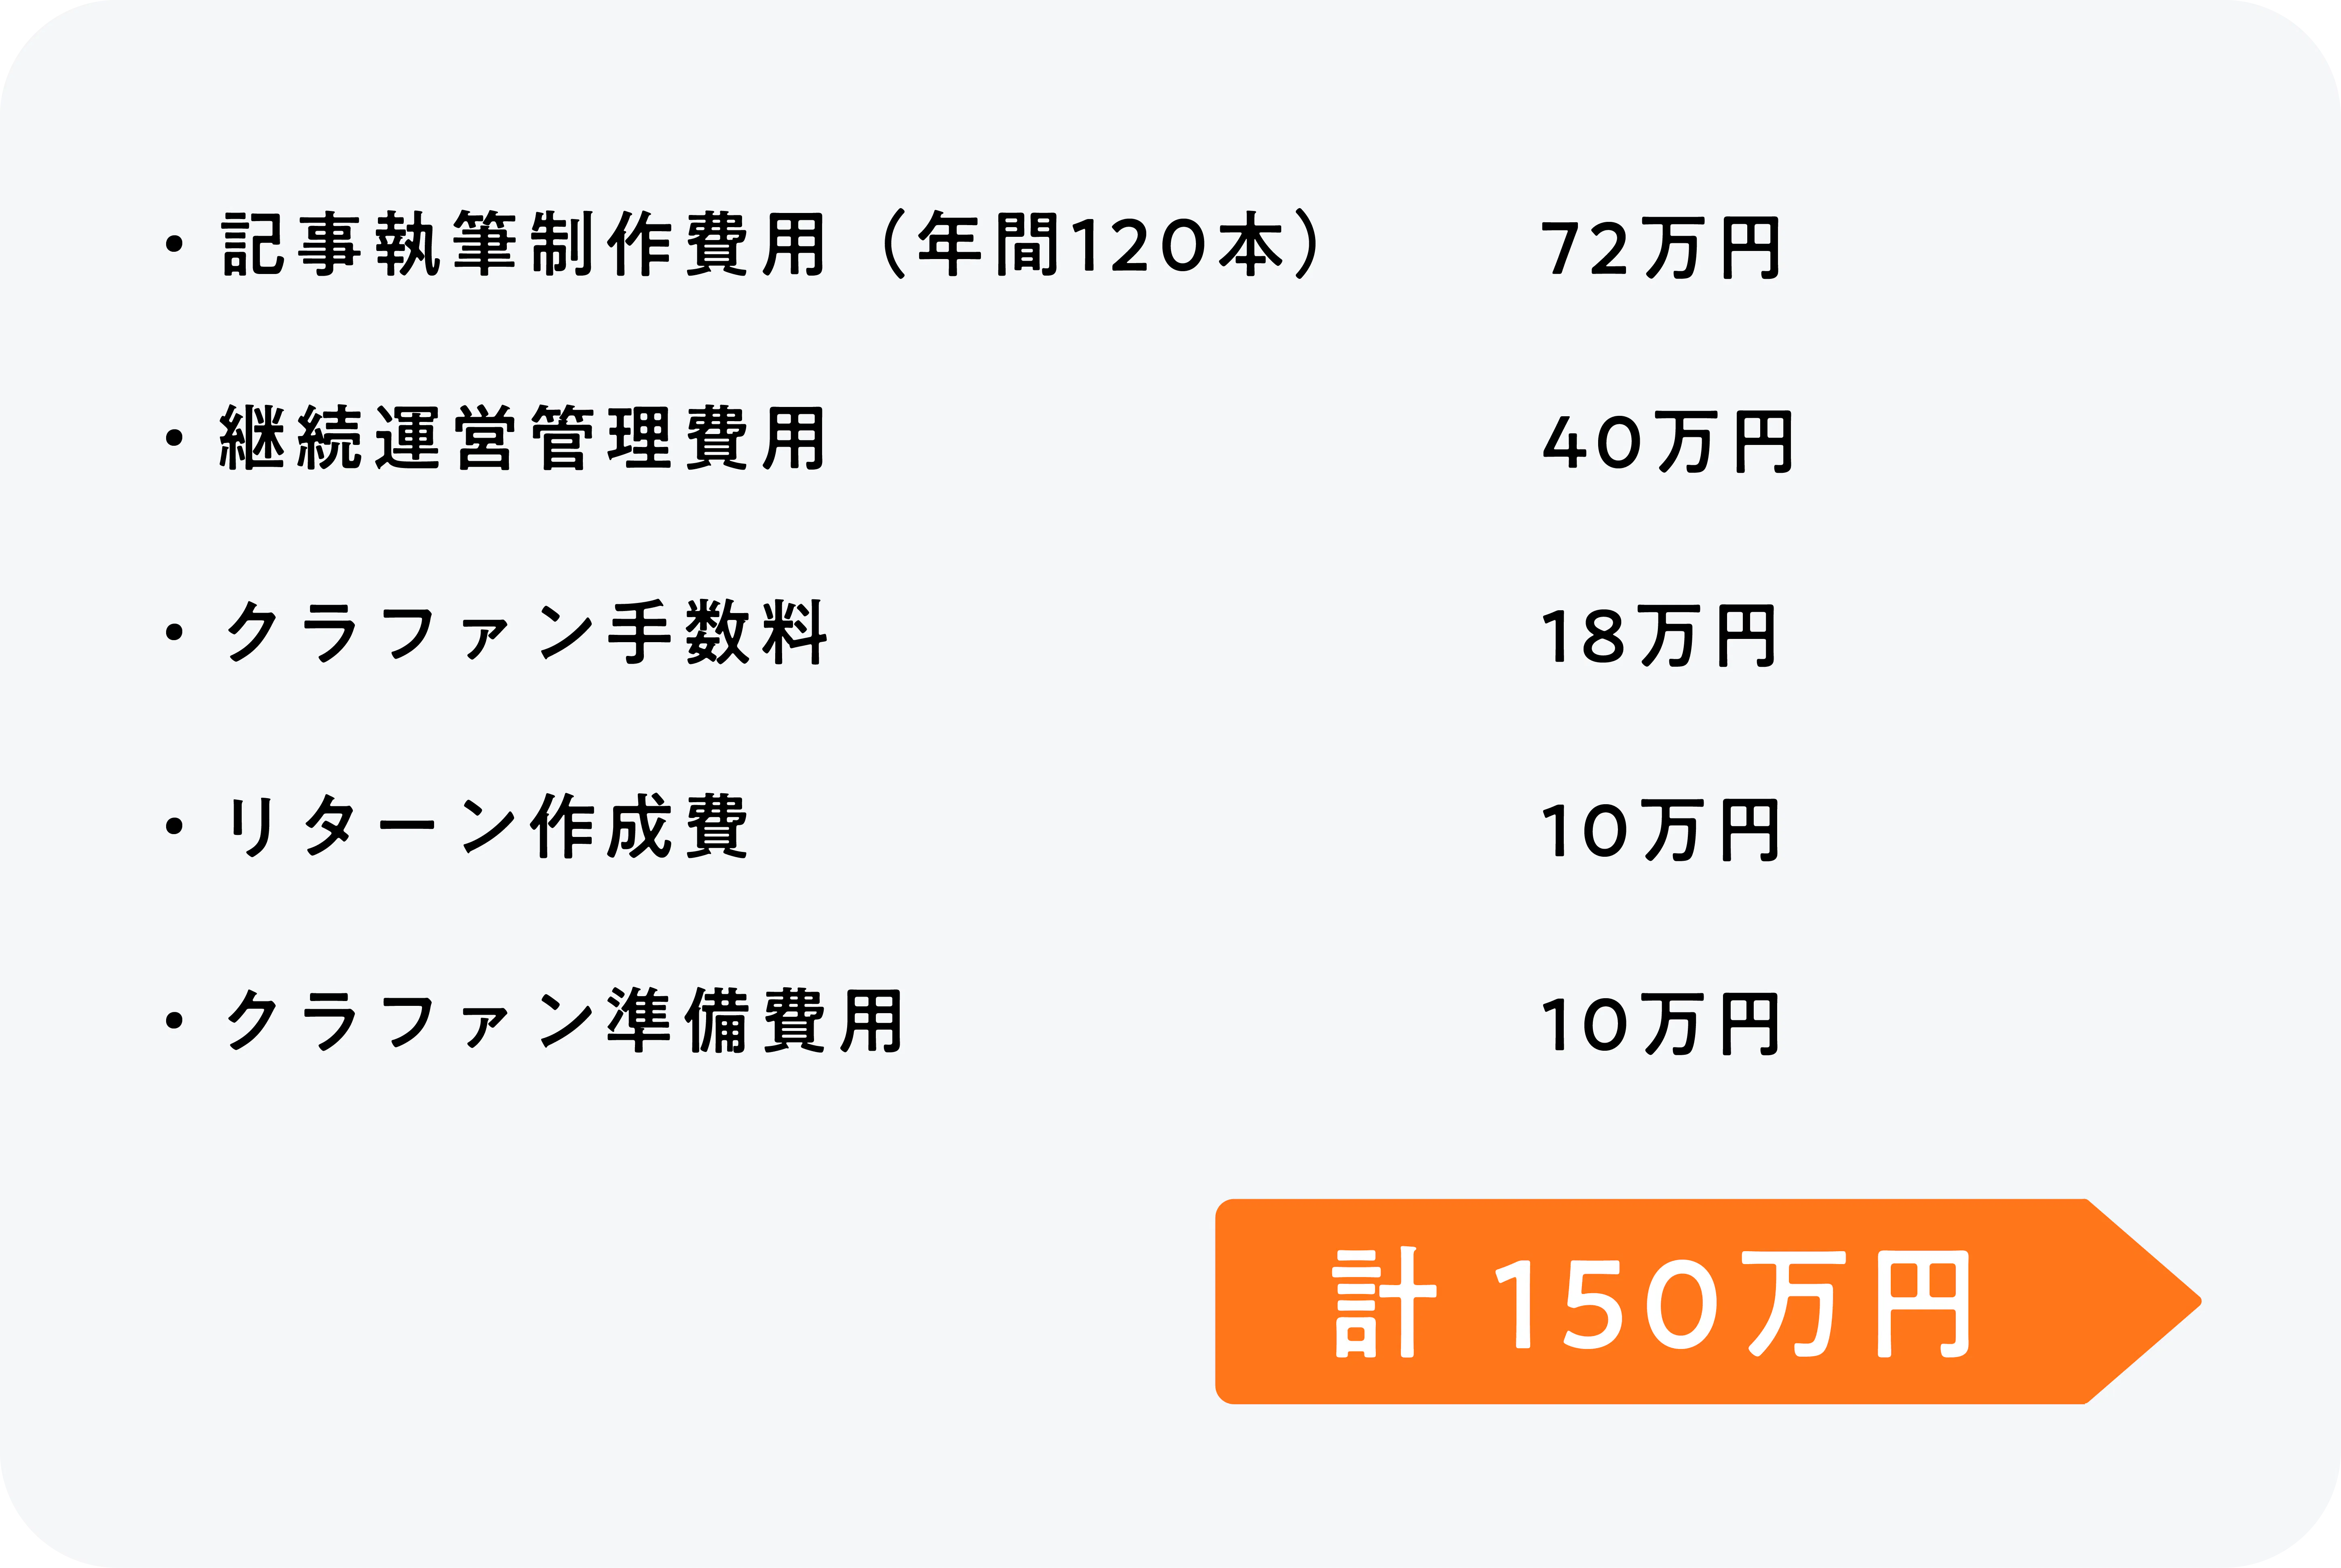This screenshot has height=1568, width=2341.
Task: Click the 40万円 amount
Action: (1667, 442)
